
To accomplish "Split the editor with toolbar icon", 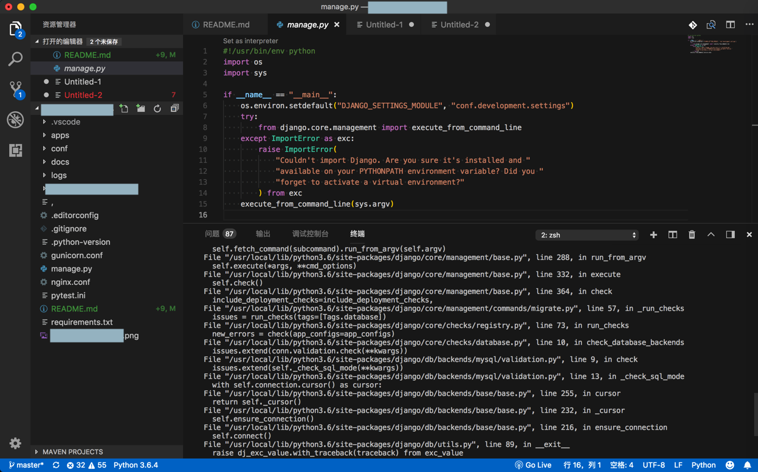I will pos(730,25).
